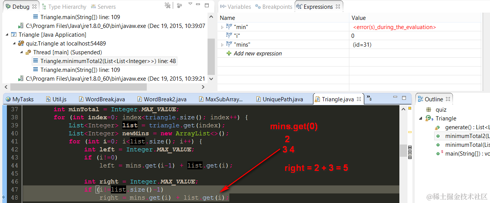Open the WordBreak2.java editor tab

point(162,99)
